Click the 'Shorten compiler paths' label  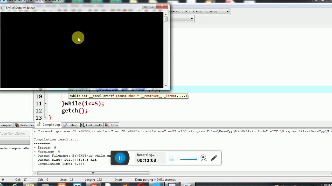tap(15, 148)
